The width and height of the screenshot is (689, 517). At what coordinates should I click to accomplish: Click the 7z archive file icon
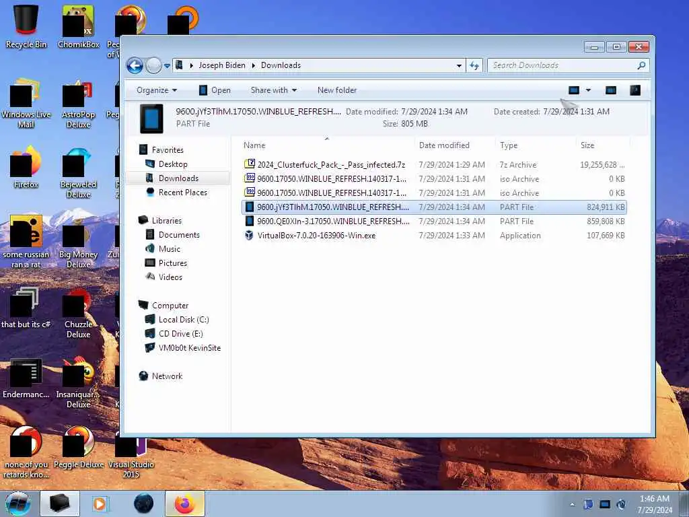coord(250,164)
